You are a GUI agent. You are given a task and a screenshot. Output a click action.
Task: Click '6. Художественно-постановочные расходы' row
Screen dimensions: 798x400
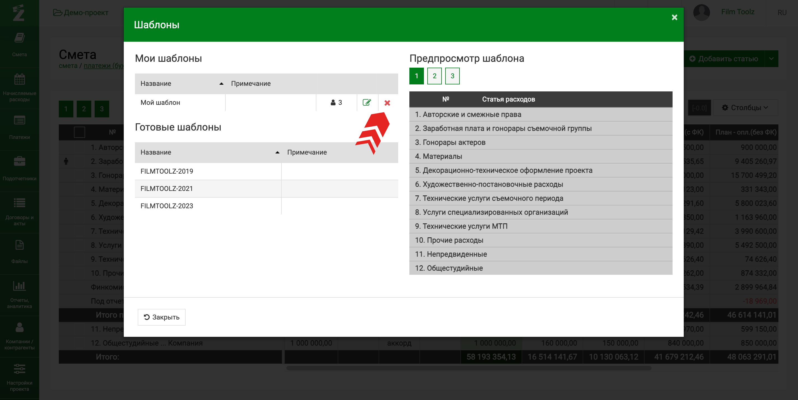541,184
